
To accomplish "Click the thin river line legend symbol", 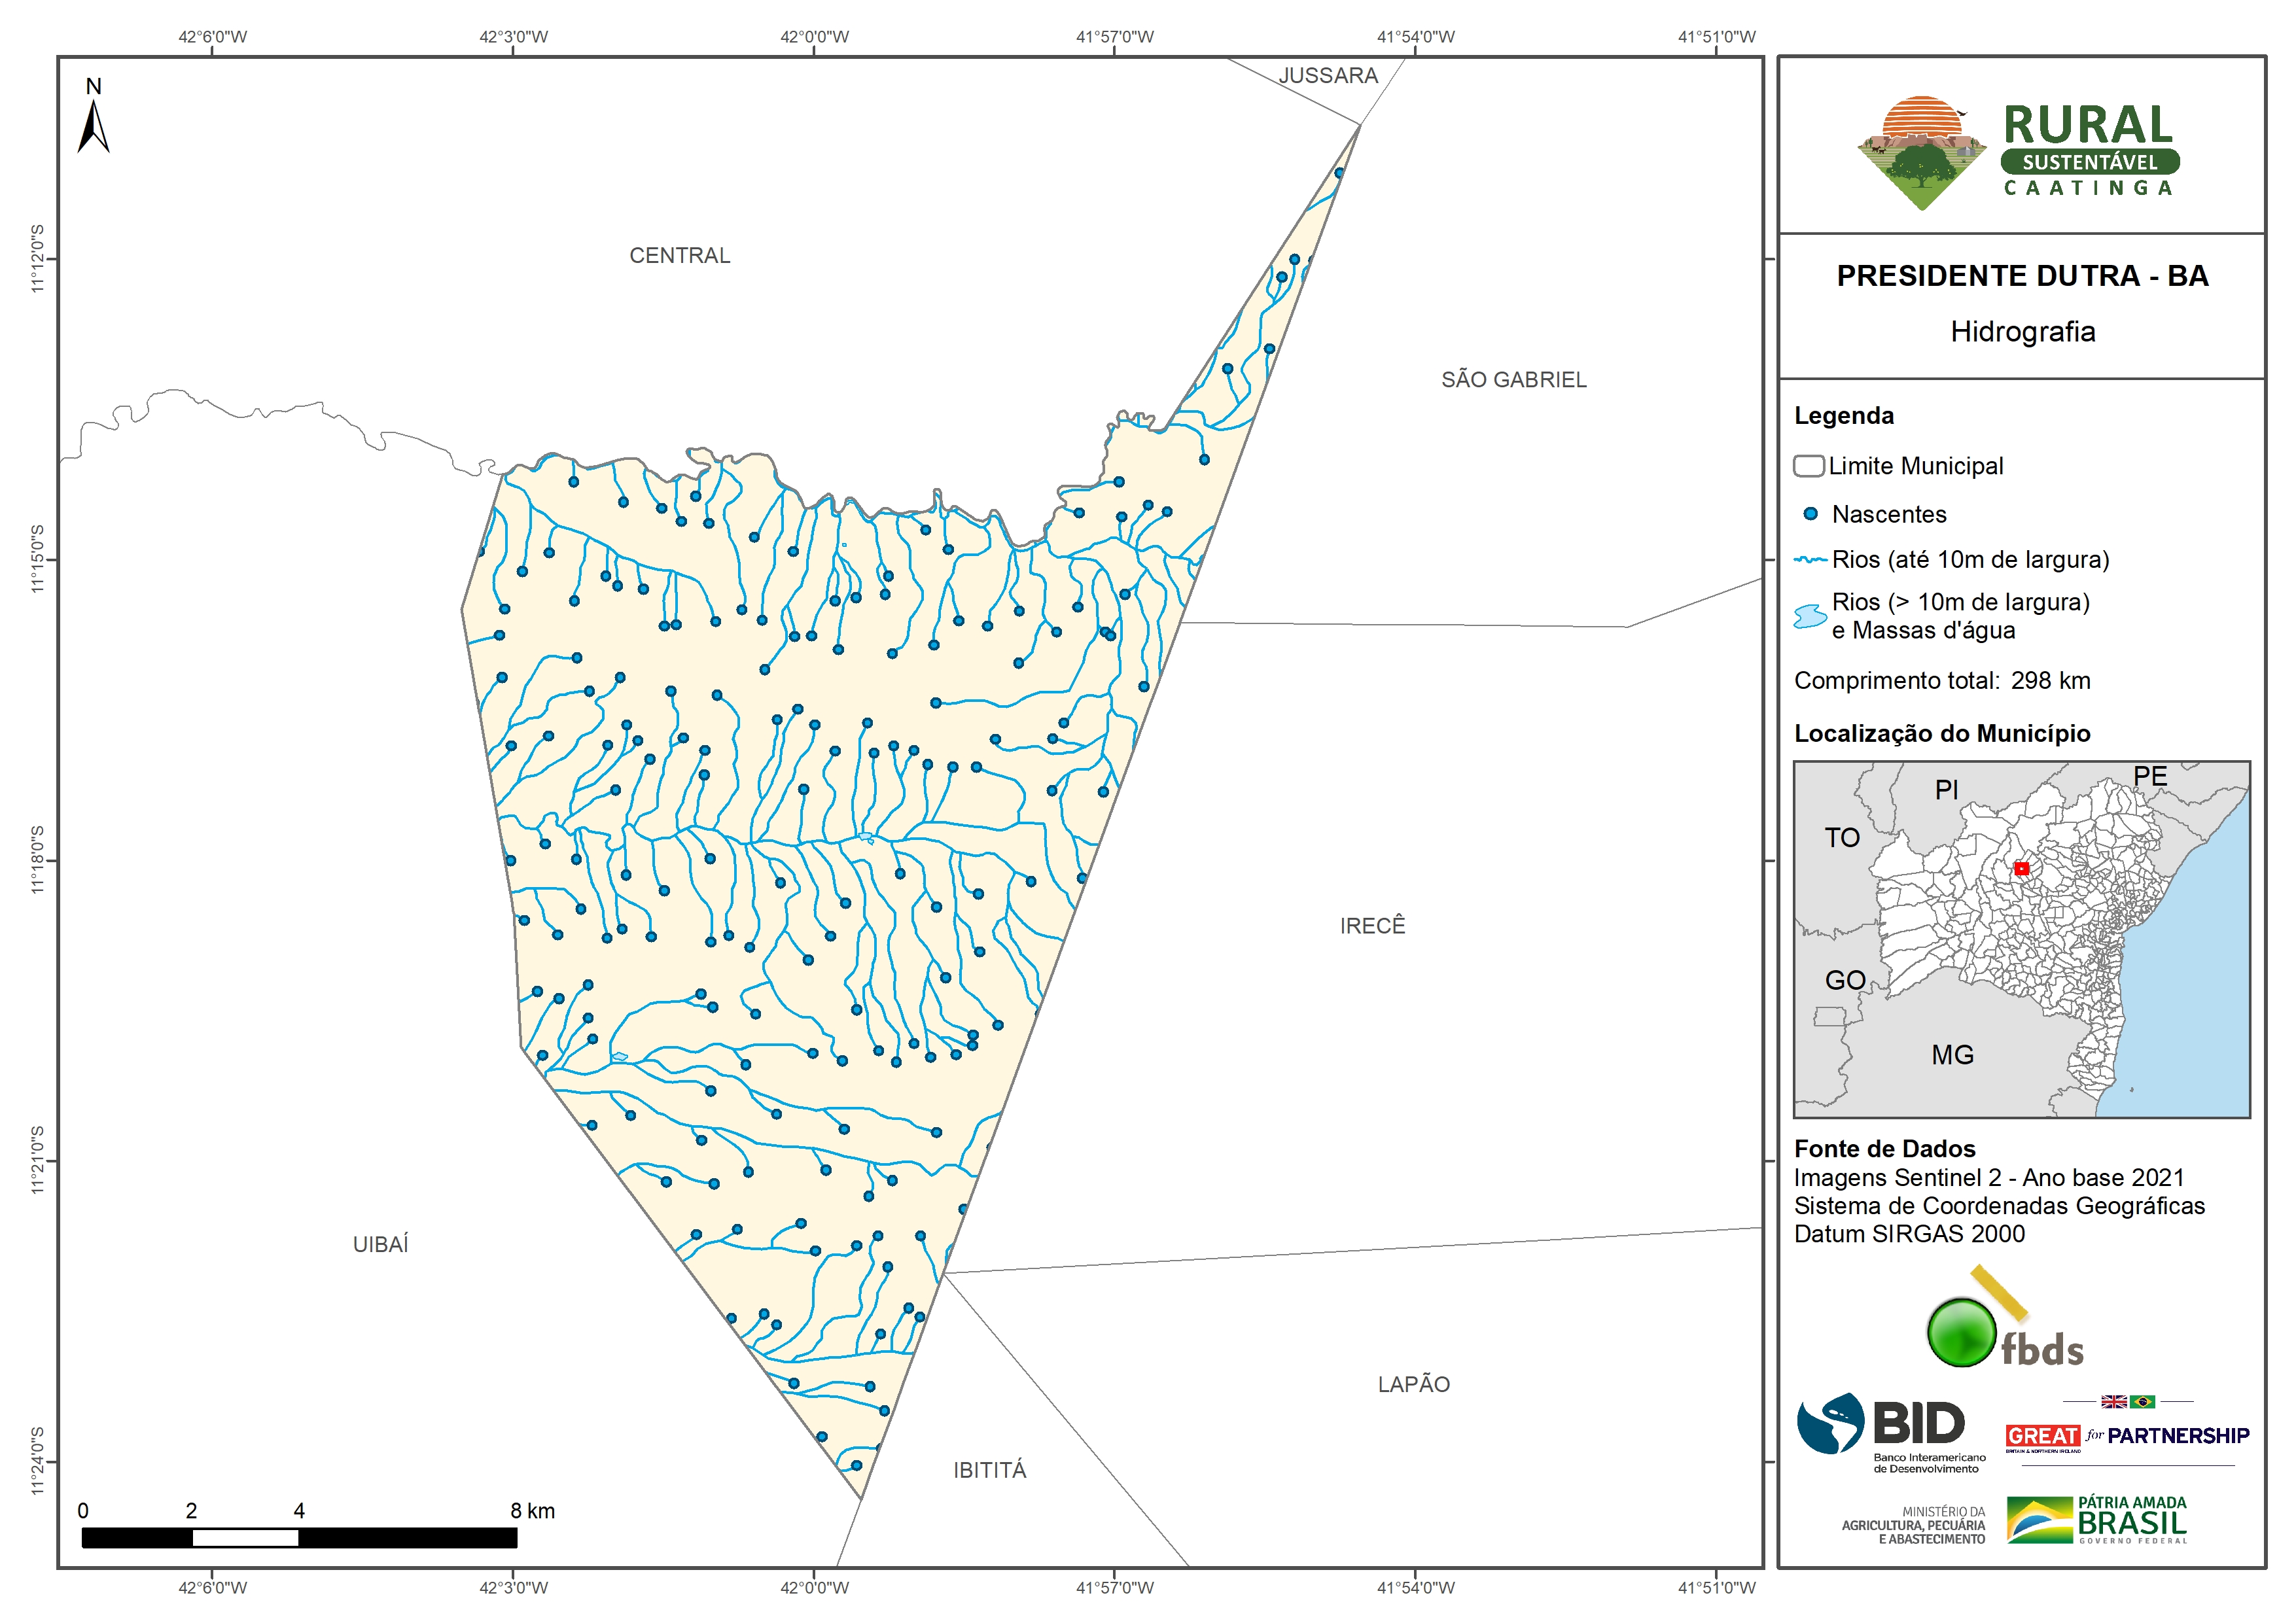I will pyautogui.click(x=1810, y=560).
